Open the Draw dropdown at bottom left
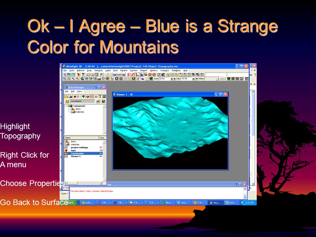Screen dimensions: 316x237 (65, 194)
